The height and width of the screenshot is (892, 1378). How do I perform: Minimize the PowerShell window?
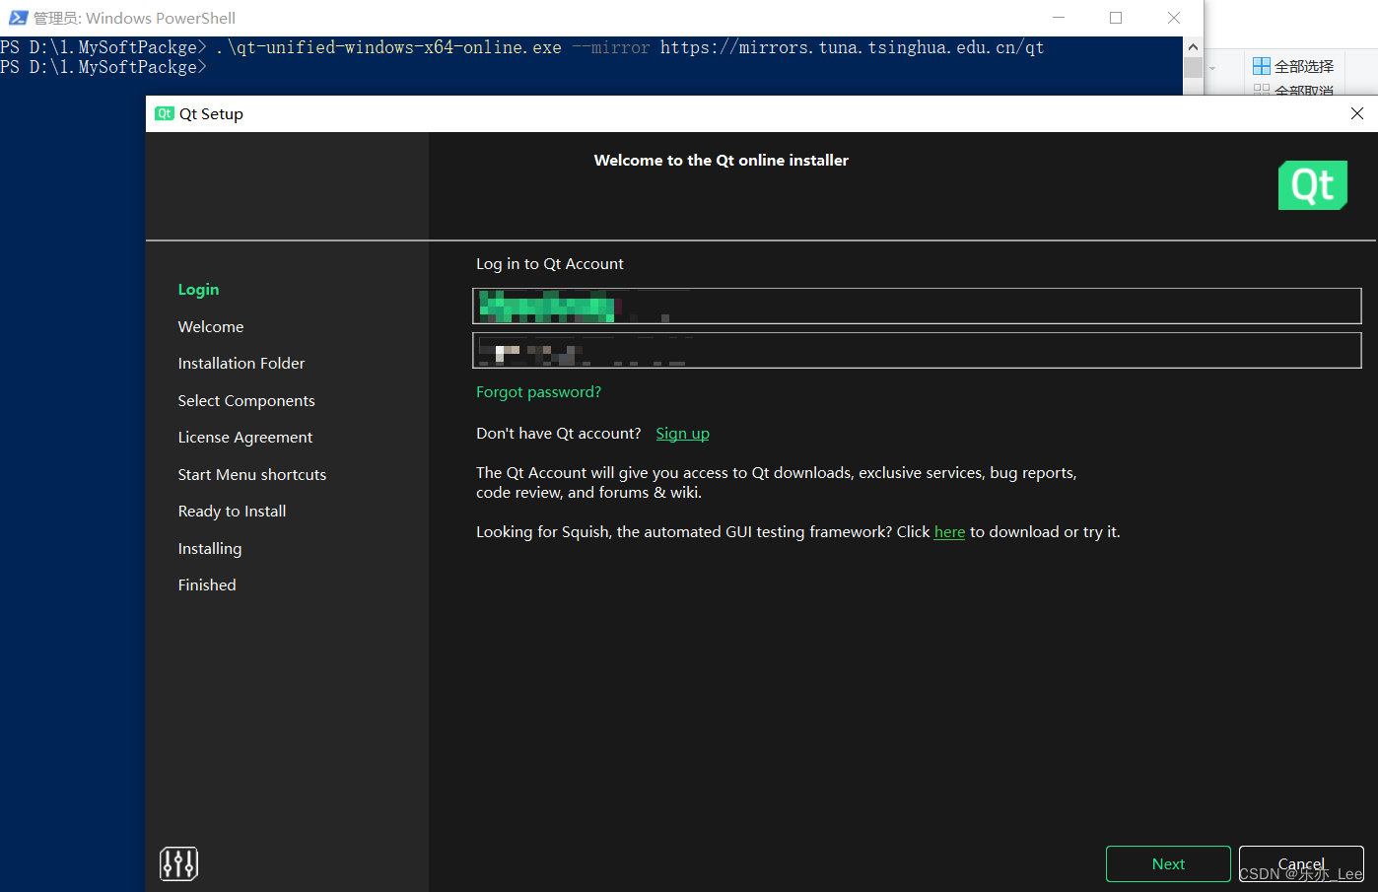pos(1059,18)
